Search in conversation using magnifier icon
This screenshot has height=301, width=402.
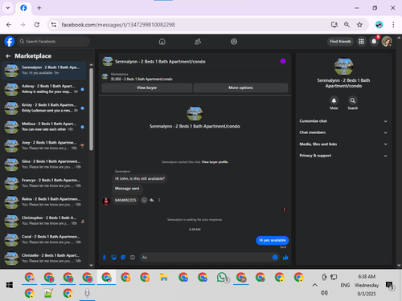point(353,100)
